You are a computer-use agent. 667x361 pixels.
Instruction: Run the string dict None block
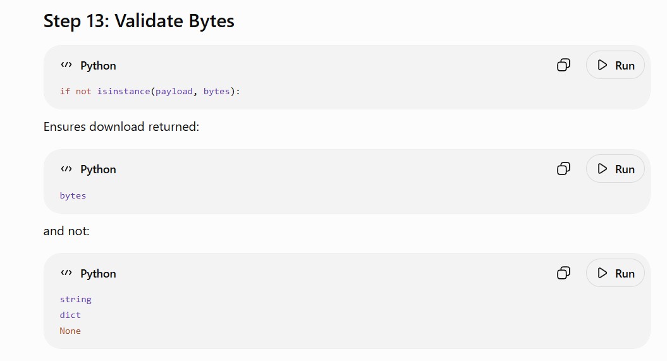coord(615,273)
